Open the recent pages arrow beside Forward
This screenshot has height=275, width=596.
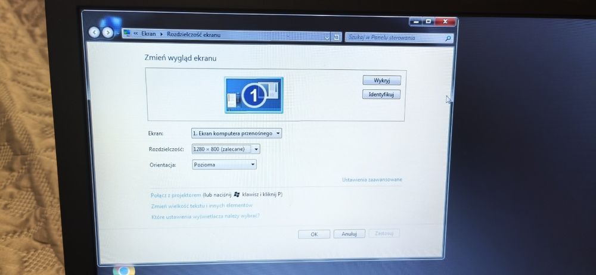click(x=117, y=33)
